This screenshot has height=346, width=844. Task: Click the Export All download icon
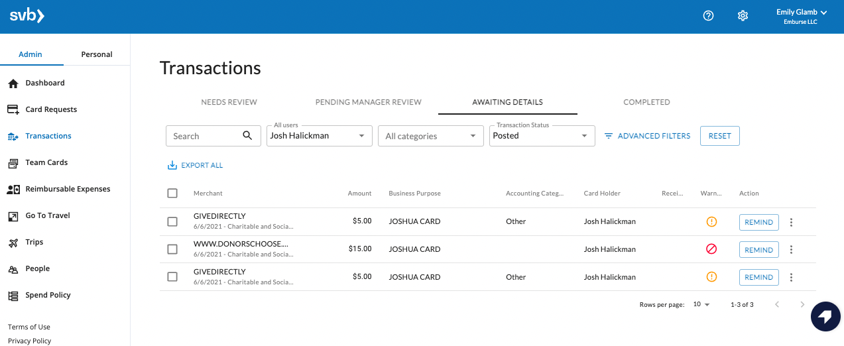(172, 165)
